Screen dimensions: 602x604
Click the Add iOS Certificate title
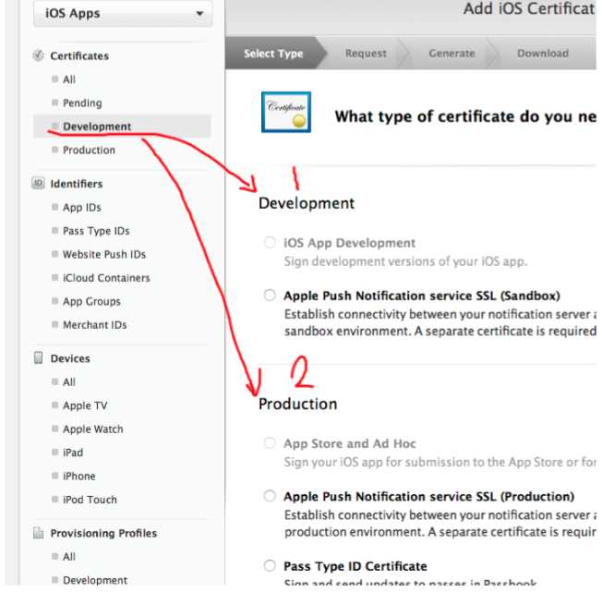pyautogui.click(x=529, y=8)
